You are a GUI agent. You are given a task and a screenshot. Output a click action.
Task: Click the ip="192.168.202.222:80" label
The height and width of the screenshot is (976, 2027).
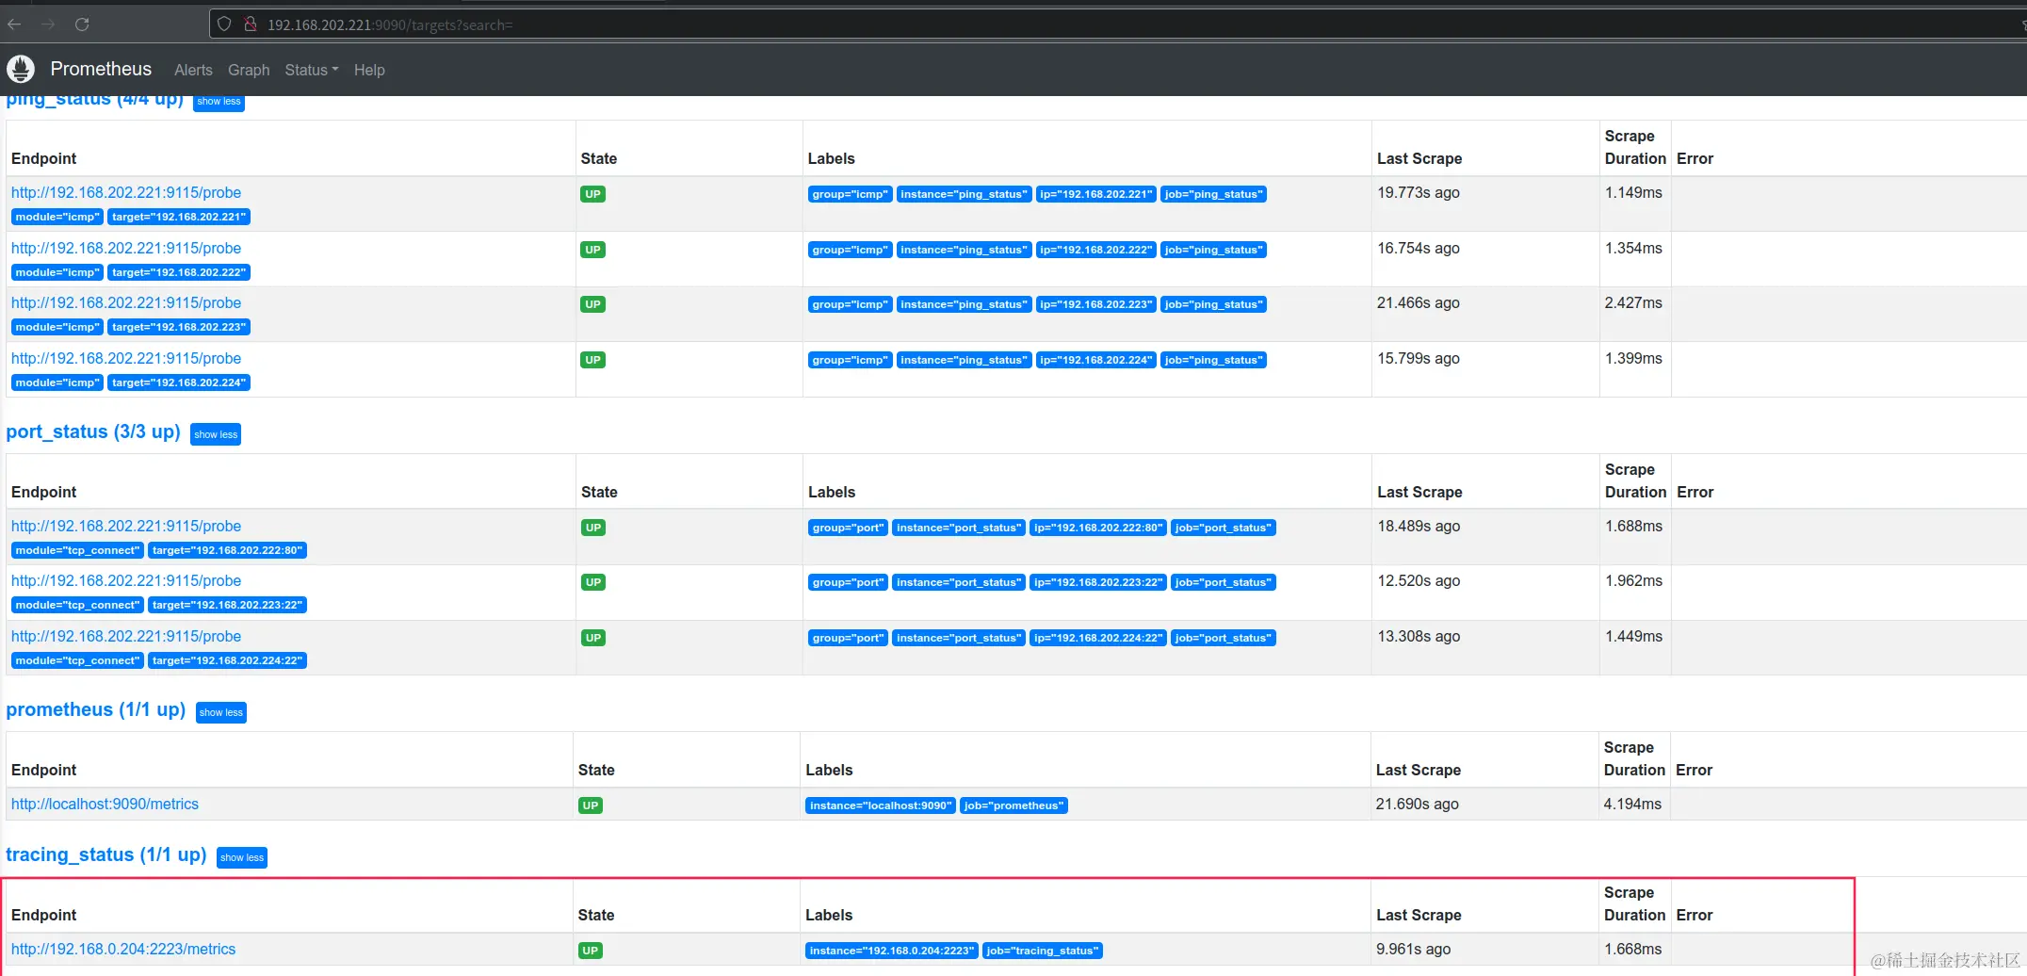[1098, 528]
